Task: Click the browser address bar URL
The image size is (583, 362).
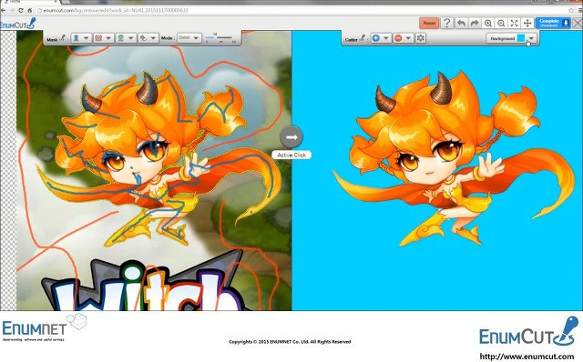Action: [116, 10]
